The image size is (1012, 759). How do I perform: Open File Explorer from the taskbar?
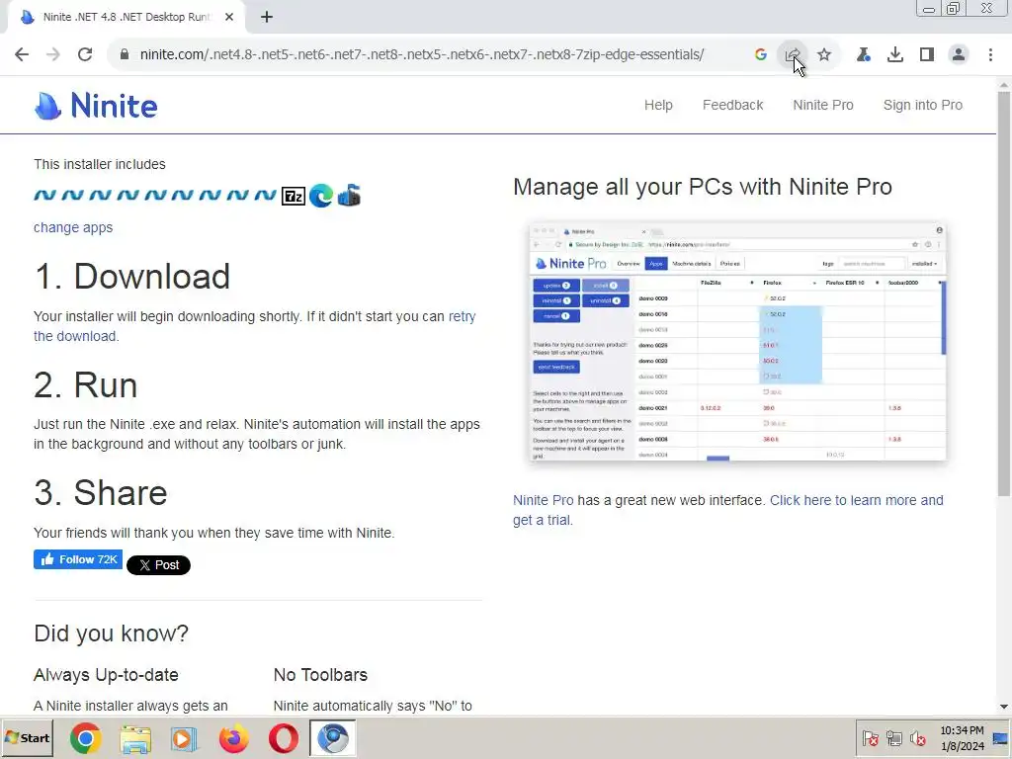[x=134, y=738]
